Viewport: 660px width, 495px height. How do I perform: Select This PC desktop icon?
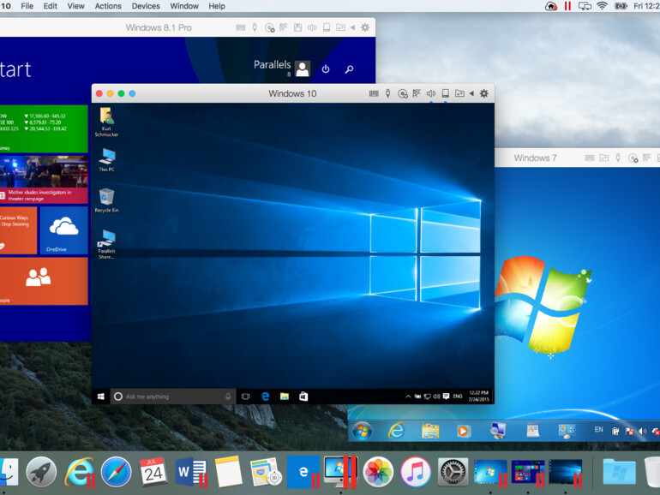[x=106, y=160]
